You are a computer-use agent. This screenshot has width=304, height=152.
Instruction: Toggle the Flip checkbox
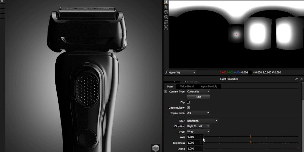click(x=188, y=102)
